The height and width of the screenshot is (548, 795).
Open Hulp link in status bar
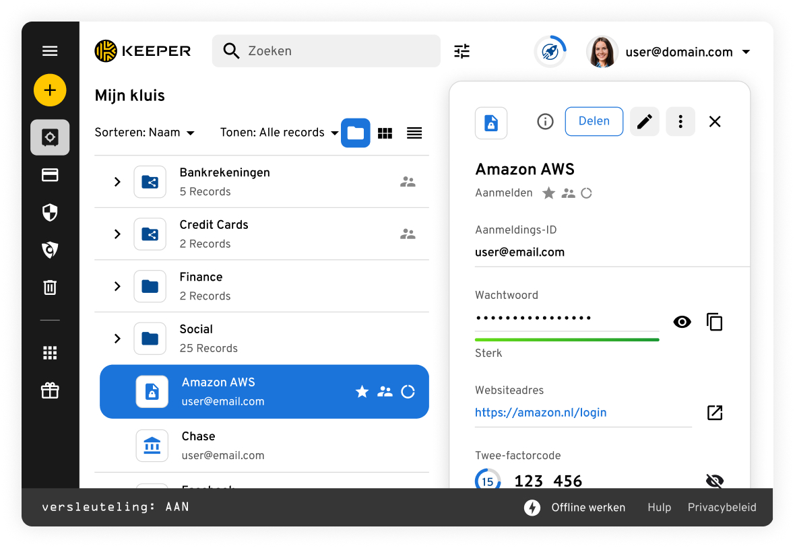(x=659, y=508)
